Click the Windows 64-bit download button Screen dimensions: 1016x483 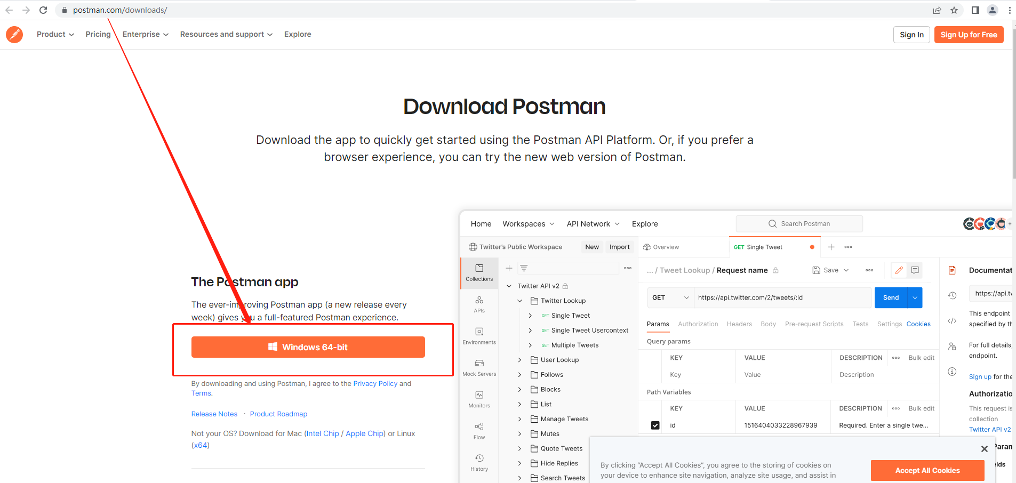308,347
